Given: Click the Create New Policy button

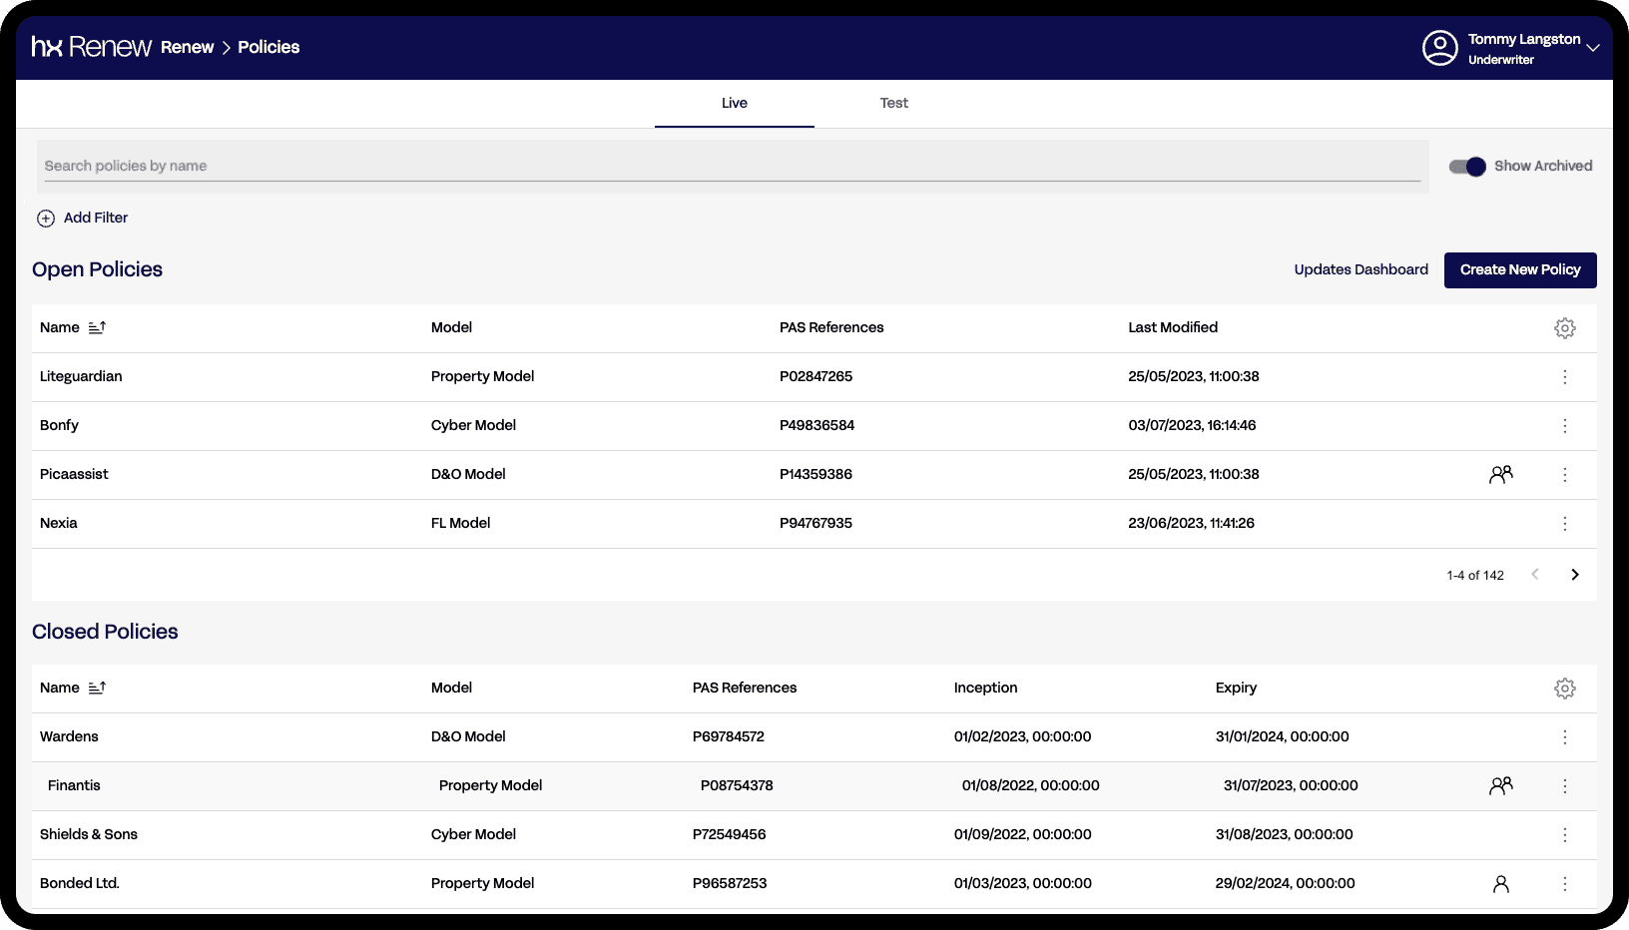Looking at the screenshot, I should 1520,270.
